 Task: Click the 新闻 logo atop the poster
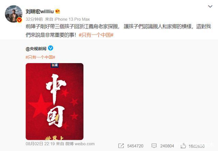pyautogui.click(x=54, y=65)
